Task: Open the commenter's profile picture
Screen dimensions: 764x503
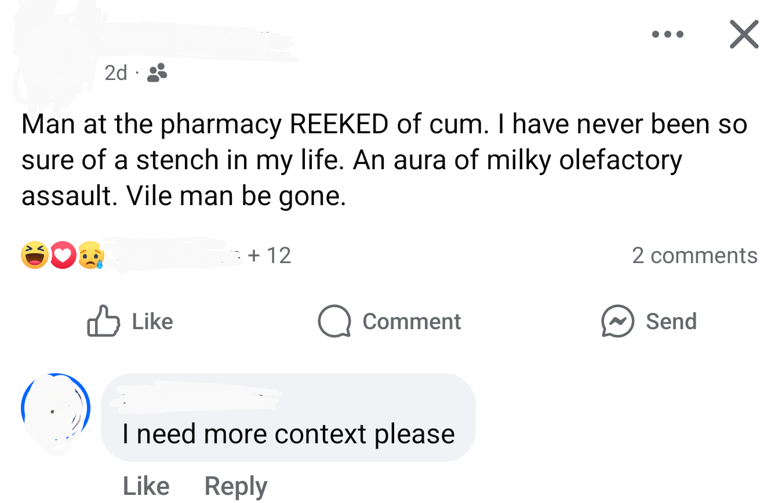Action: (x=56, y=408)
